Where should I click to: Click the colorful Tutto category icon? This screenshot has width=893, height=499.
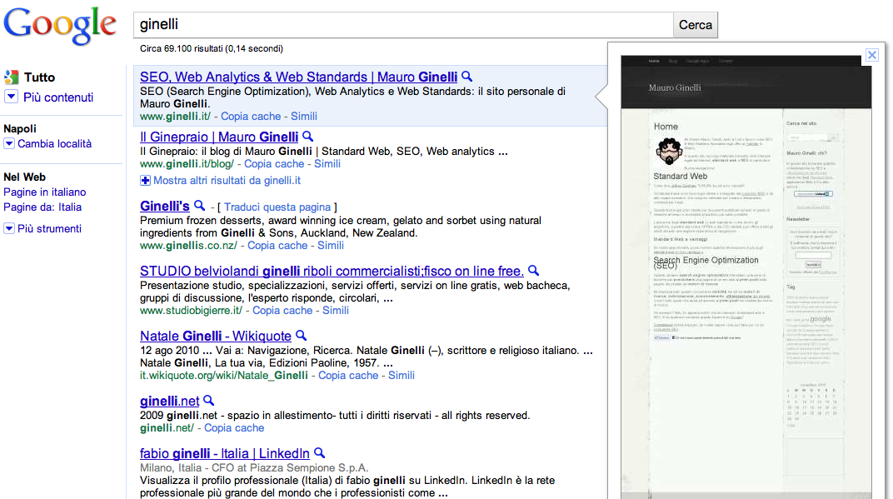coord(12,77)
